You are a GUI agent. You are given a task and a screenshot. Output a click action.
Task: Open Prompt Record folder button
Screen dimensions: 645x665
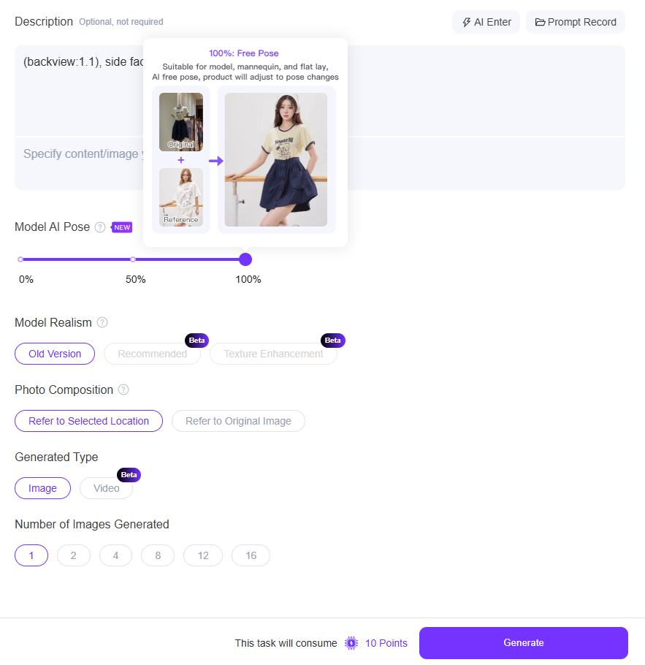[576, 22]
